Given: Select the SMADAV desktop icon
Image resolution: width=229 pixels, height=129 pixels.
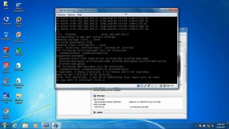Looking at the screenshot, I should [19, 51].
